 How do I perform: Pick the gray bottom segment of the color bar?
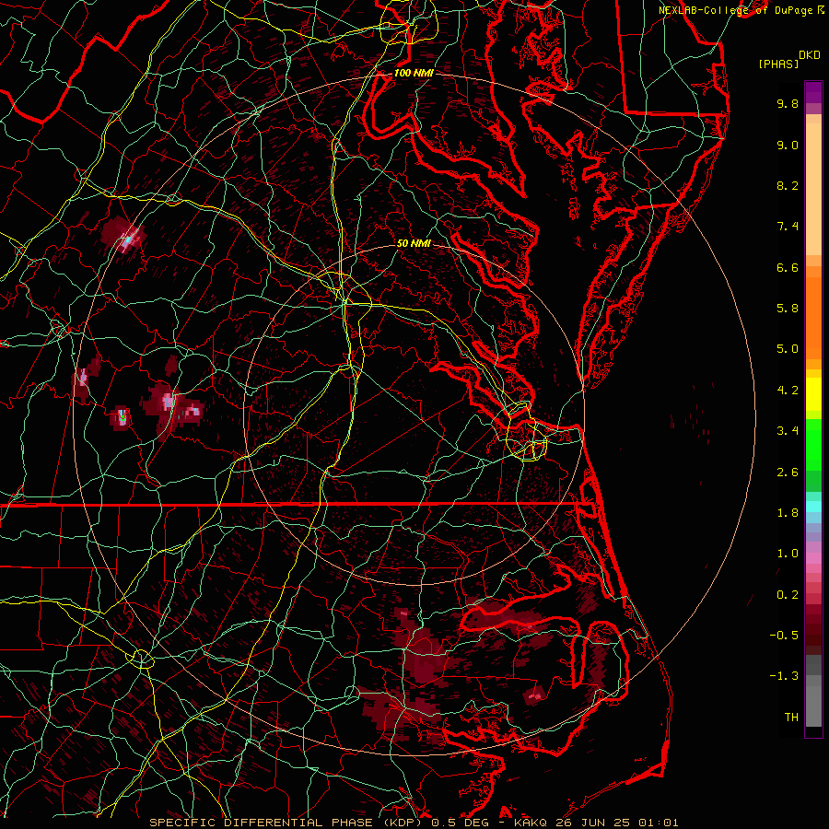813,706
